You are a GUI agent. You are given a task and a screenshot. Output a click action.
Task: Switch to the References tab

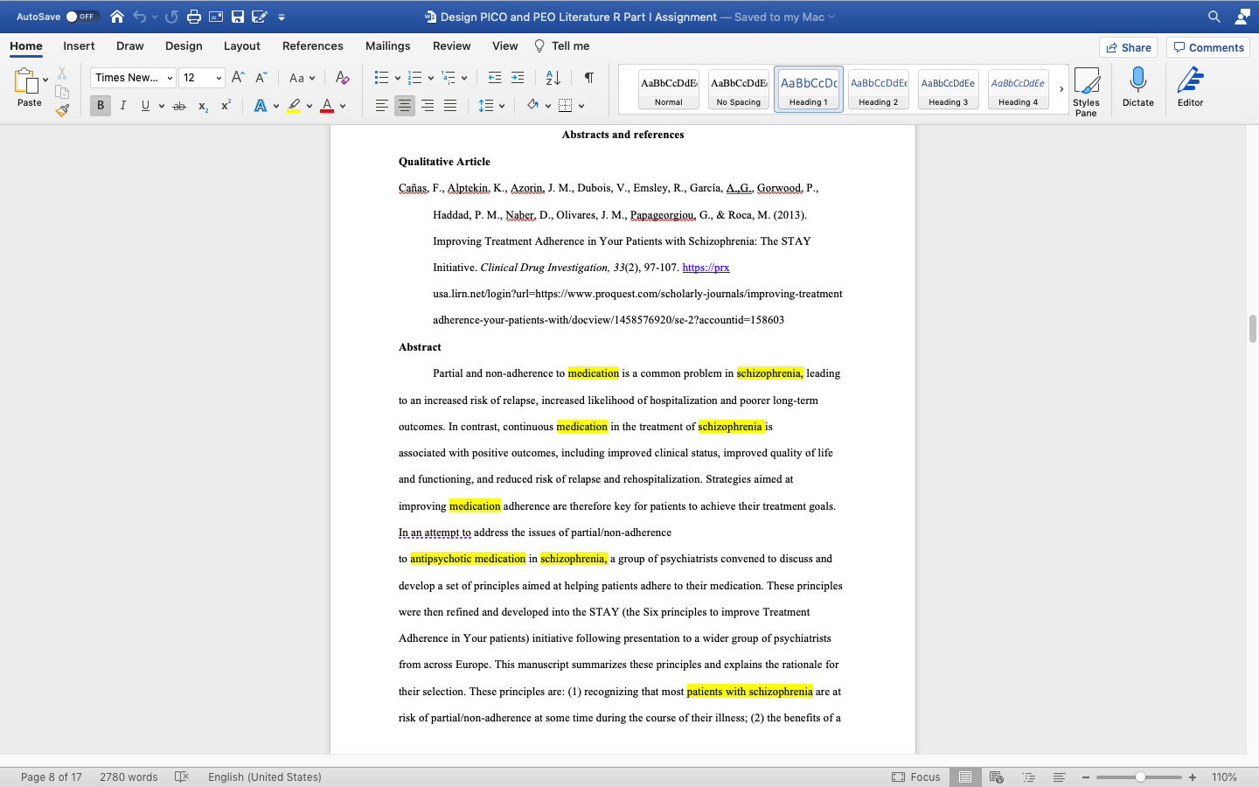pyautogui.click(x=312, y=45)
